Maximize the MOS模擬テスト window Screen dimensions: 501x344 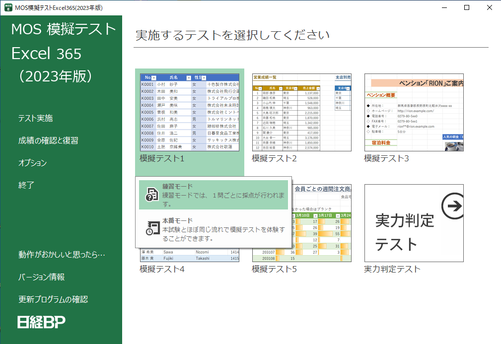(467, 7)
